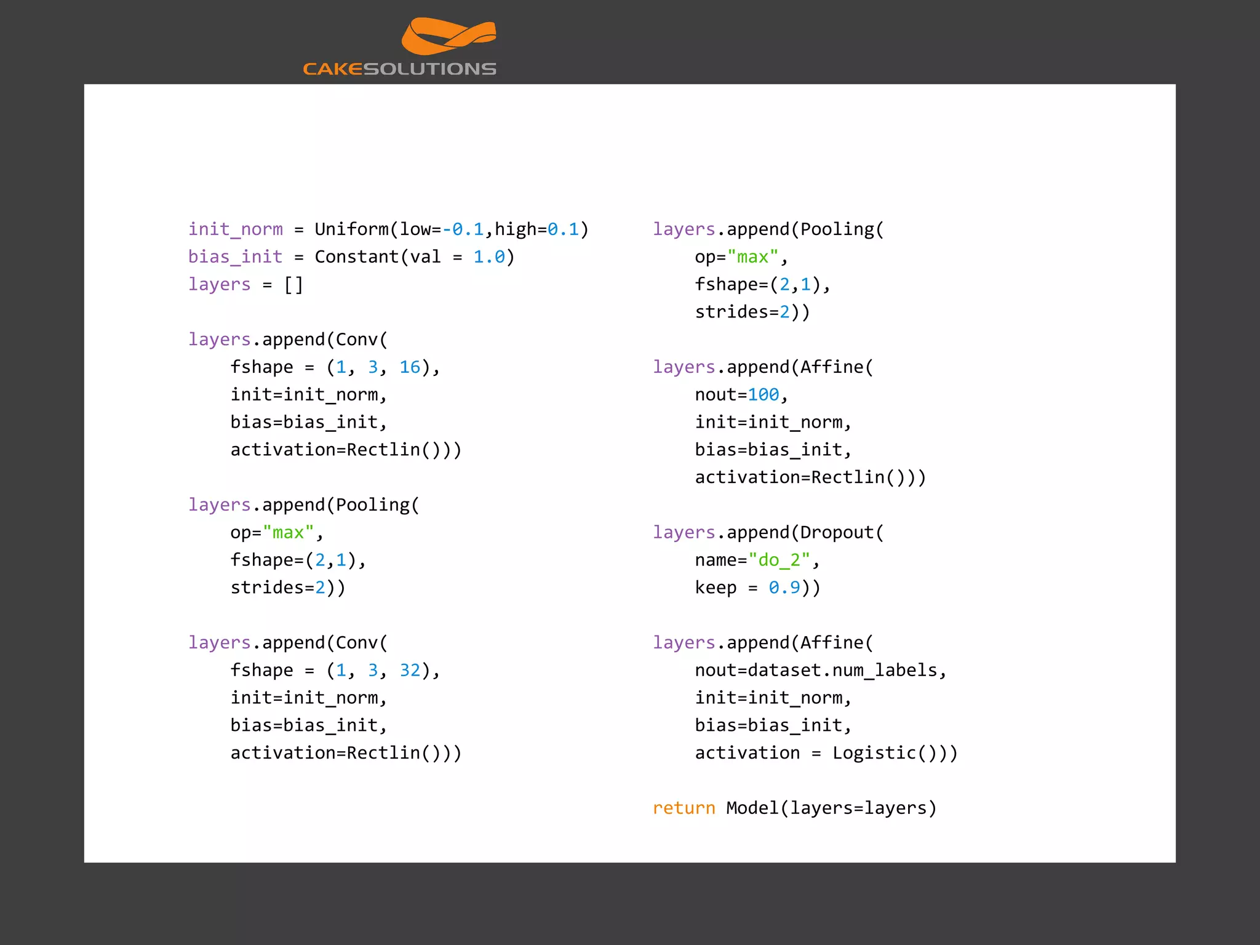Screen dimensions: 1260x945
Task: Click the 'layers = []' line
Action: pos(245,284)
